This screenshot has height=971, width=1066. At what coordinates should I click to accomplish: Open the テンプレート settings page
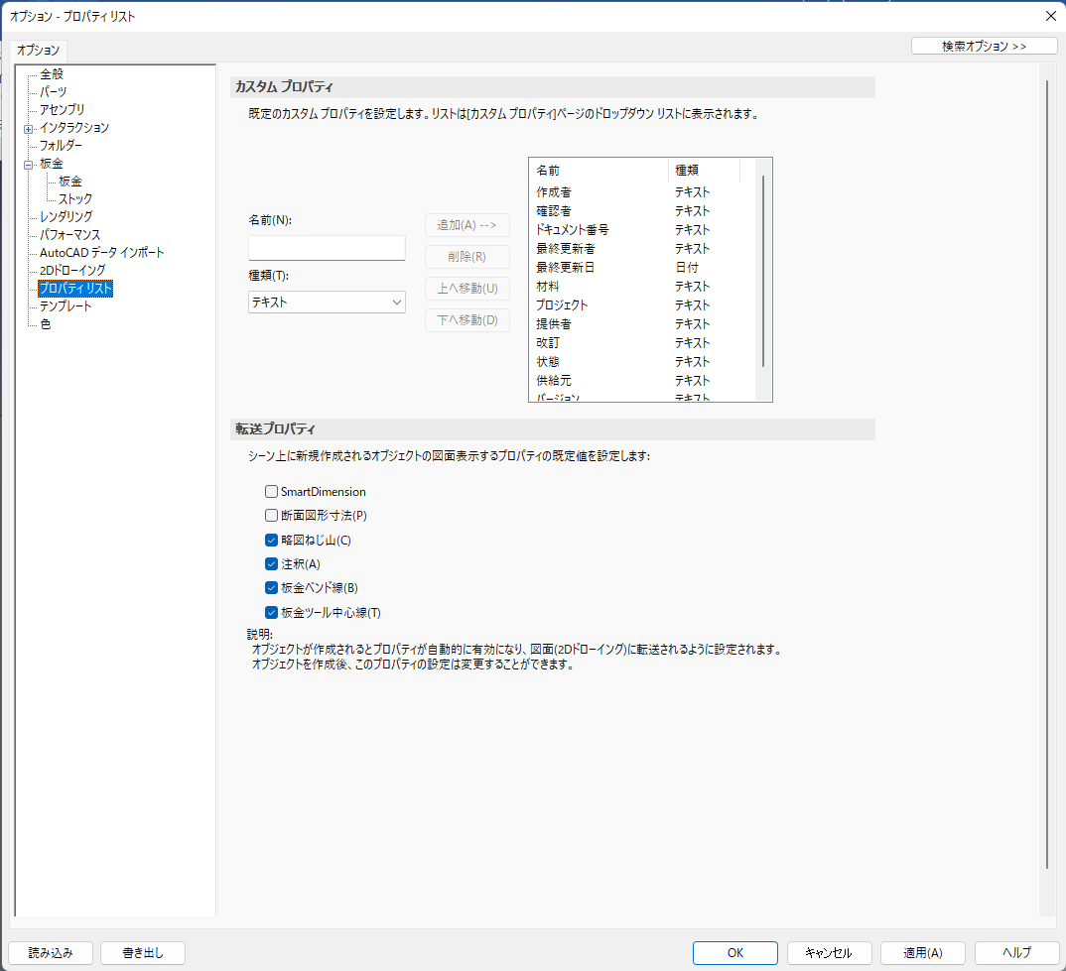66,306
